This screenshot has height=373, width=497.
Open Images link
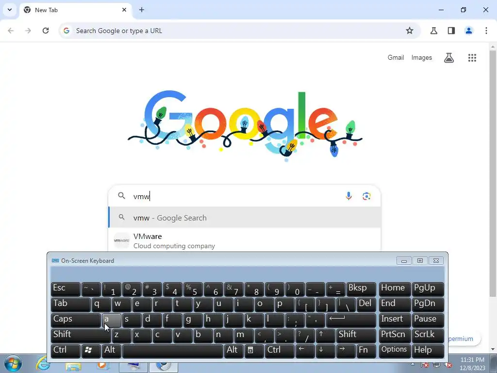click(x=422, y=57)
